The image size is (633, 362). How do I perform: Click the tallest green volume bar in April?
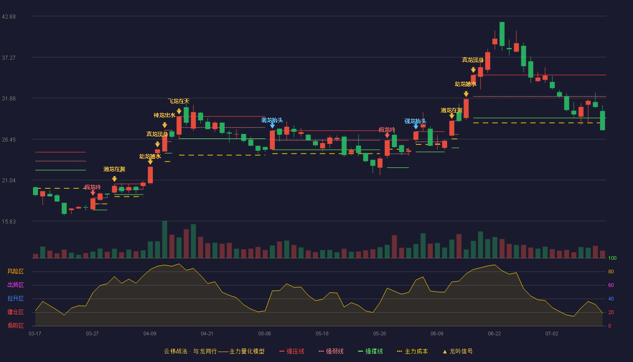165,239
